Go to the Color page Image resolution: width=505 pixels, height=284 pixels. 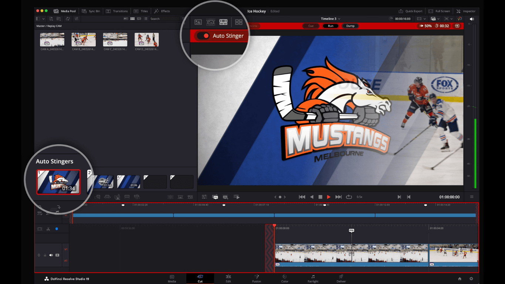tap(285, 278)
